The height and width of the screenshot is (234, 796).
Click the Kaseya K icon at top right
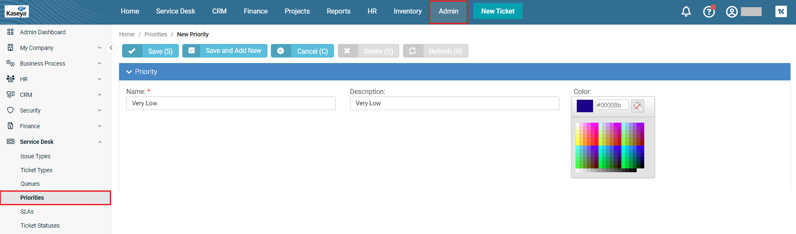[x=781, y=11]
